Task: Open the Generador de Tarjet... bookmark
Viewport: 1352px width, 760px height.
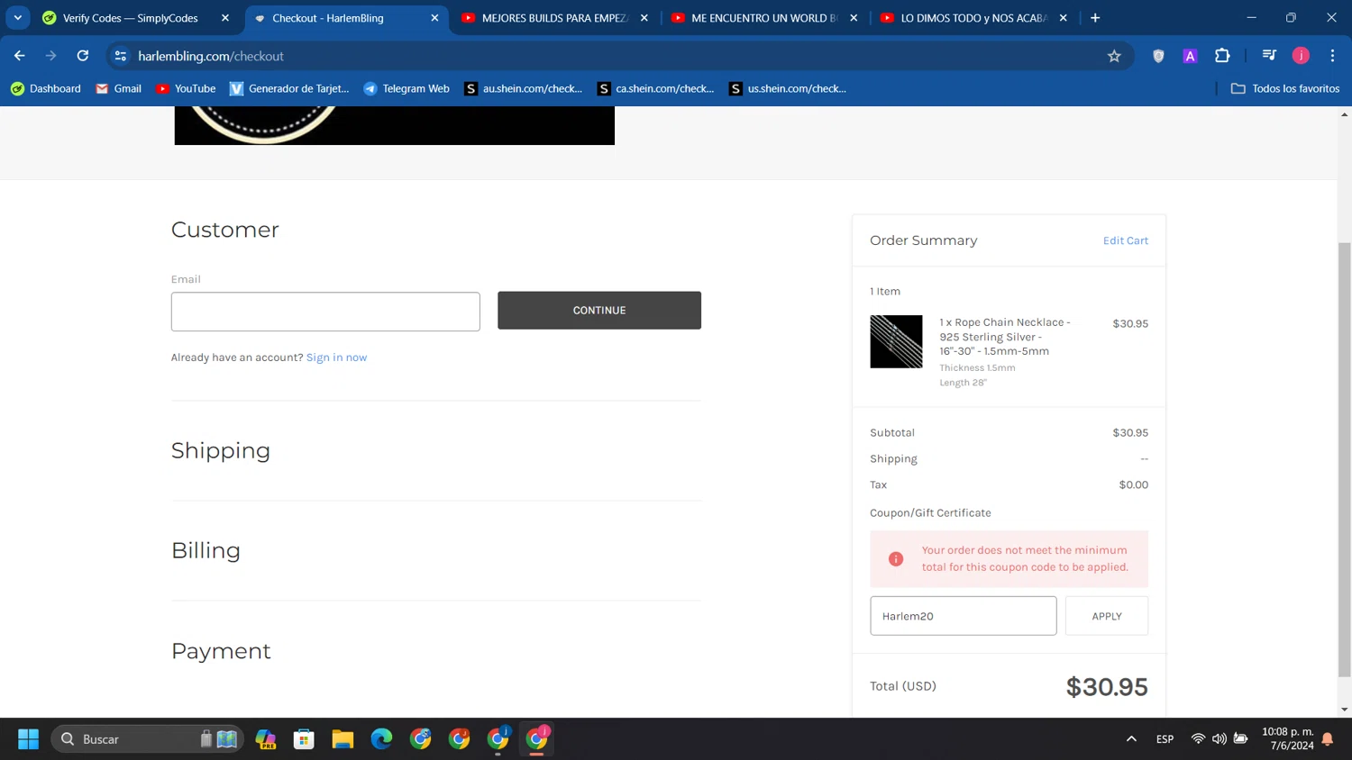Action: click(x=289, y=88)
